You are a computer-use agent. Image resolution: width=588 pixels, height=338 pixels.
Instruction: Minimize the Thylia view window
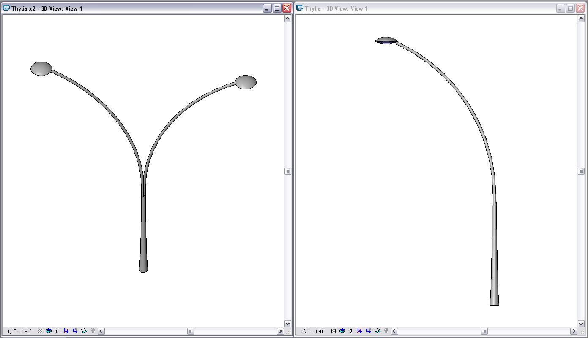561,8
